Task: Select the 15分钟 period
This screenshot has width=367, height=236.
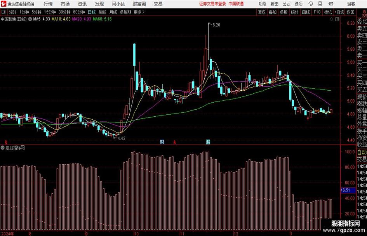Action: click(50, 12)
